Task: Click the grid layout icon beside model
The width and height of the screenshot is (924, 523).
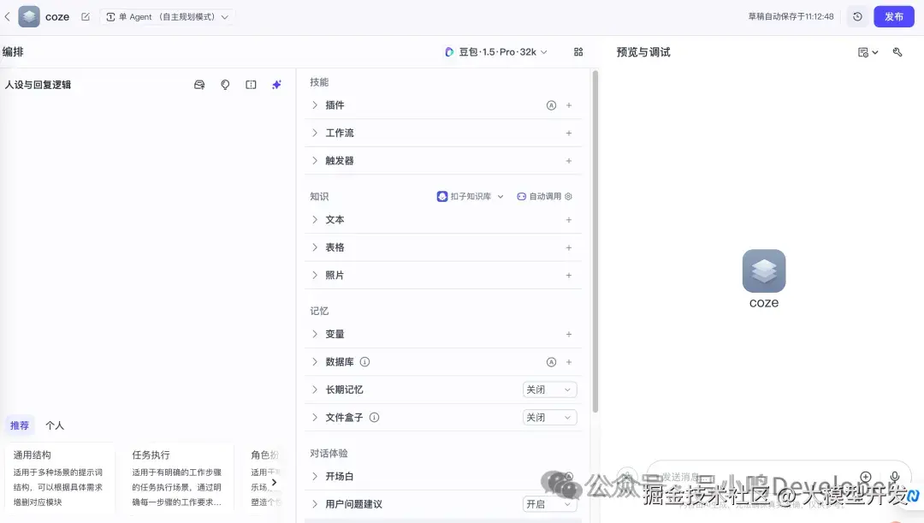Action: pos(578,52)
